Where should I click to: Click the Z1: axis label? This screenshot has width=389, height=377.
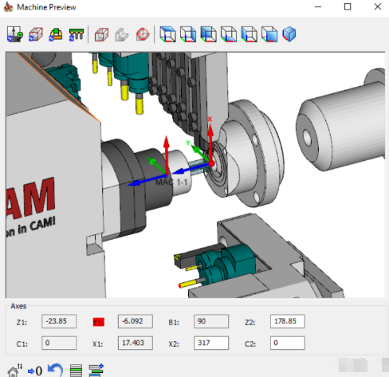pos(22,323)
